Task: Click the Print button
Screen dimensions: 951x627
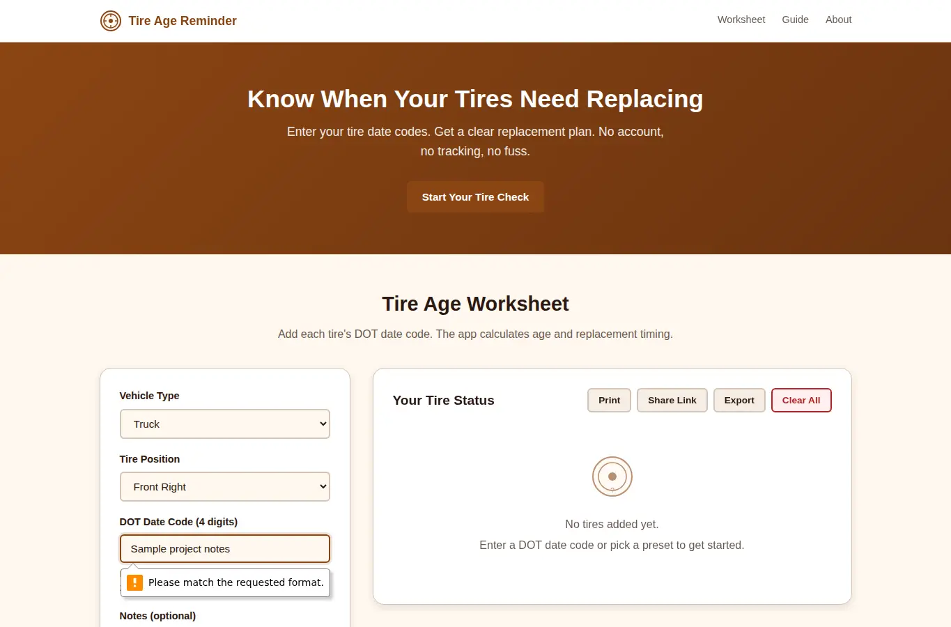Action: (609, 400)
